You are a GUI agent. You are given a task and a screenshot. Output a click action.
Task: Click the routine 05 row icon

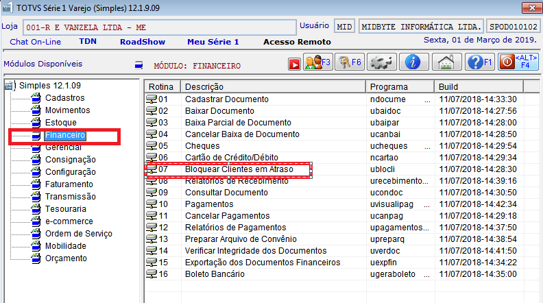[152, 146]
